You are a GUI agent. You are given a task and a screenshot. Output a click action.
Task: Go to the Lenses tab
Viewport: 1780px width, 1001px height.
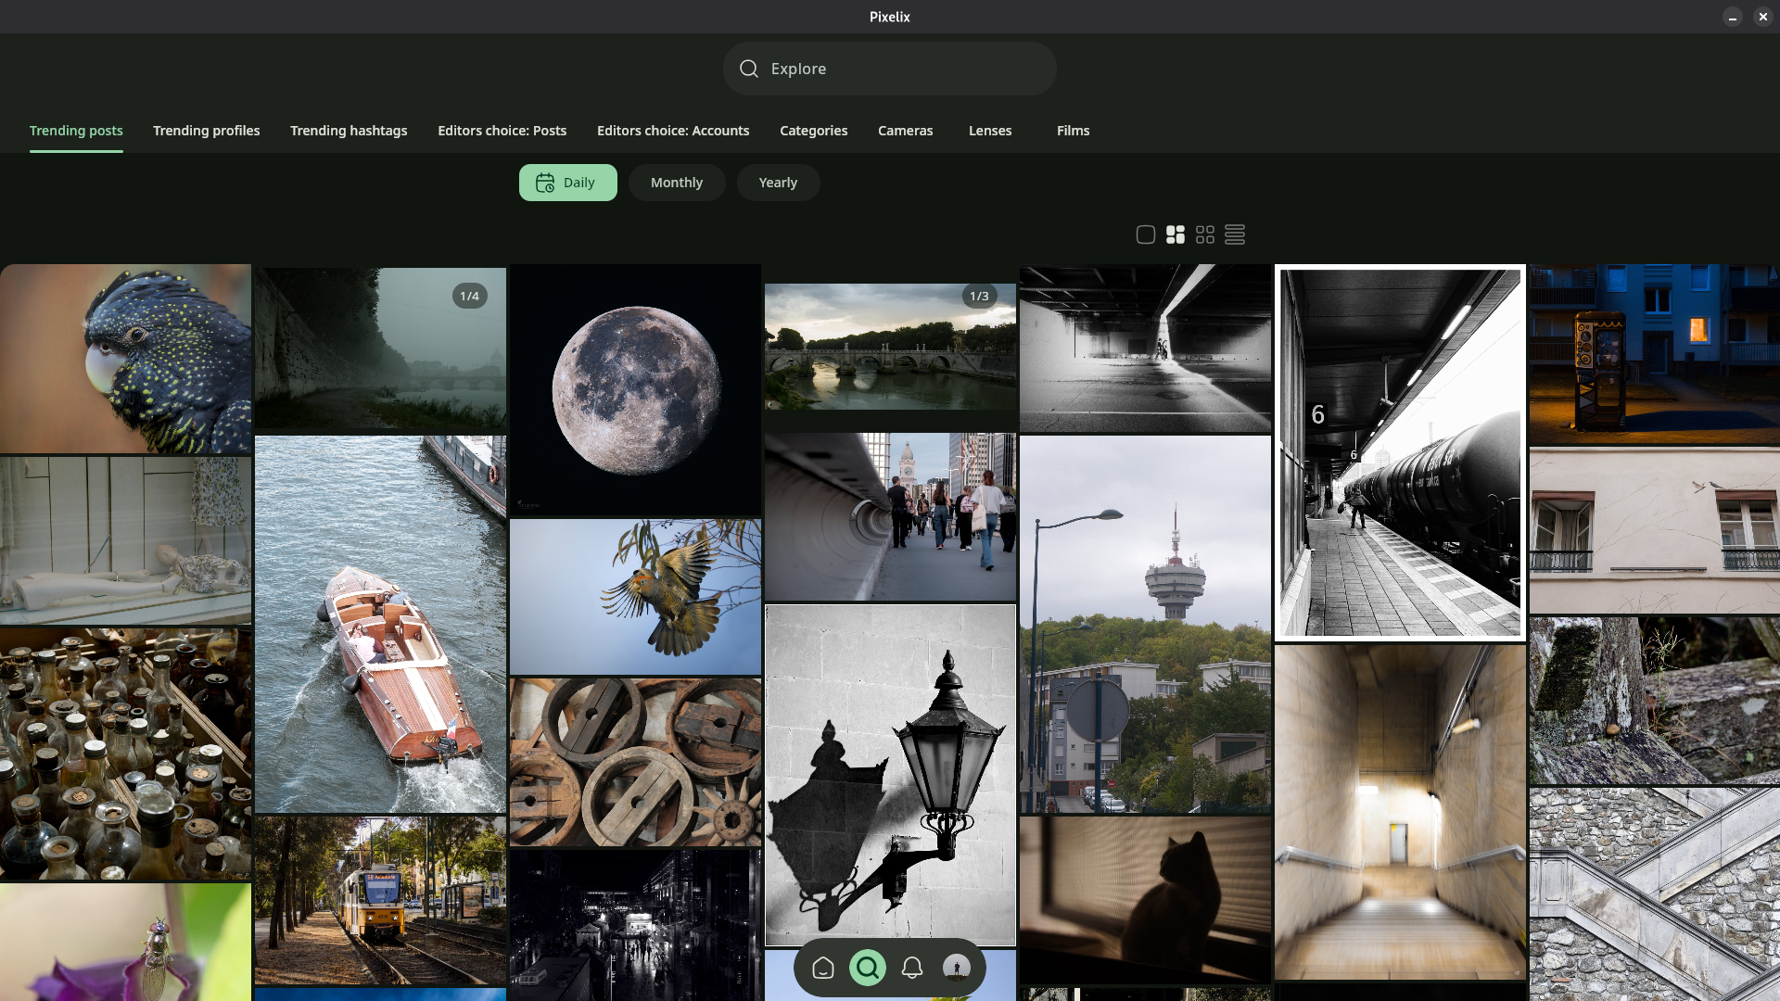[990, 131]
